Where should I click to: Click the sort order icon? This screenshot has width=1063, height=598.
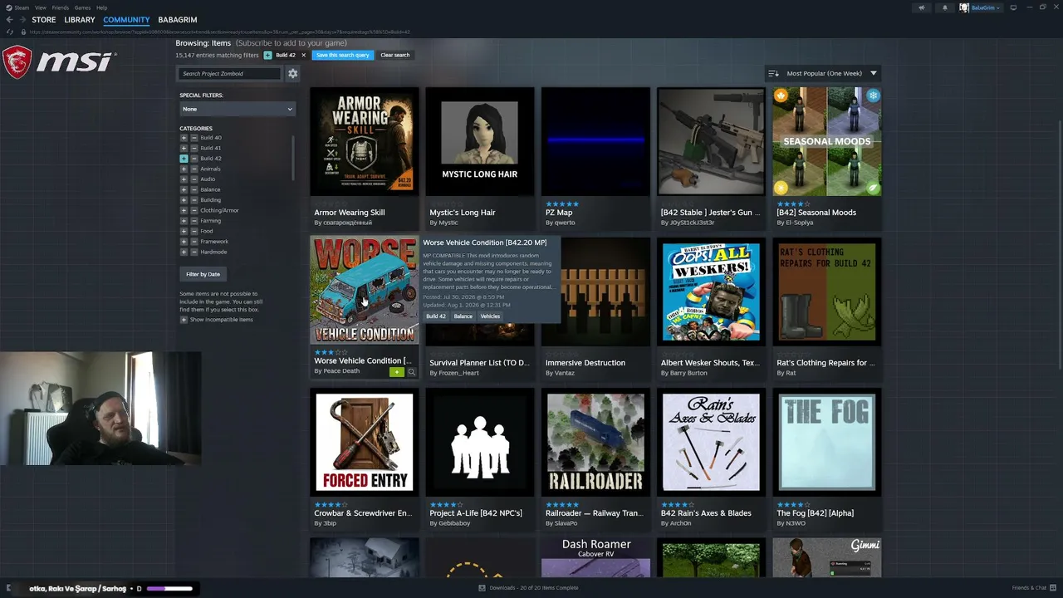(x=773, y=74)
